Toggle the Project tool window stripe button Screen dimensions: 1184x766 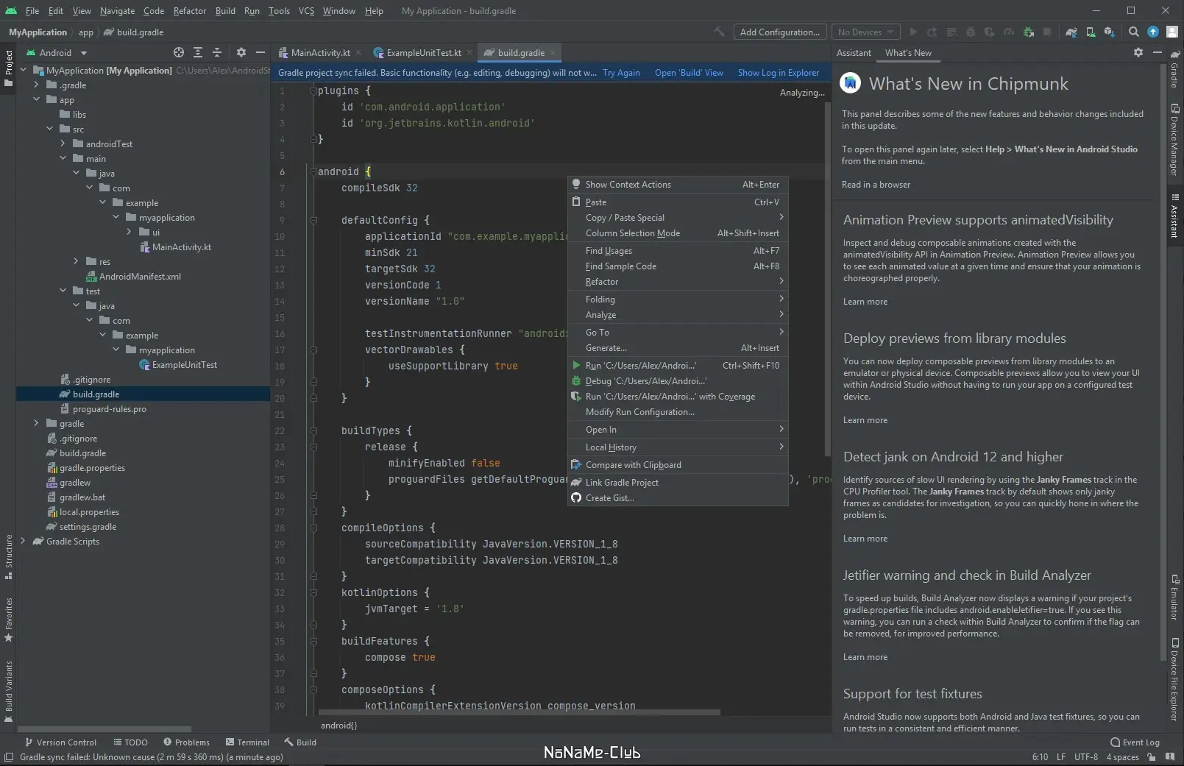9,68
